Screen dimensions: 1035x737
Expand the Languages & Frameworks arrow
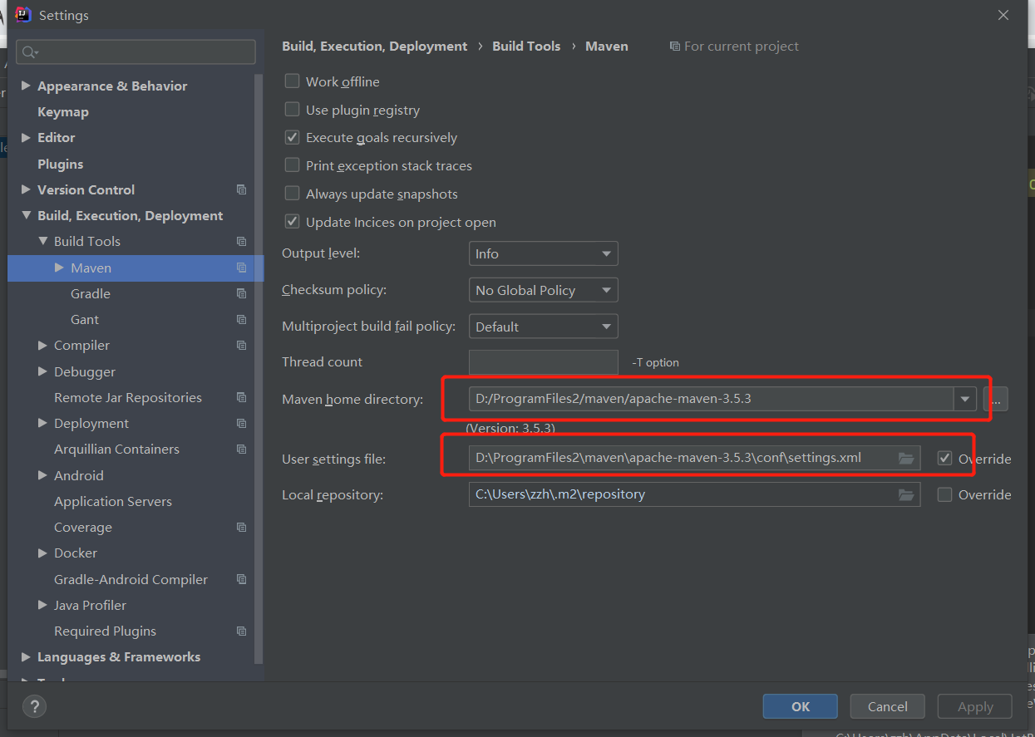(x=26, y=656)
